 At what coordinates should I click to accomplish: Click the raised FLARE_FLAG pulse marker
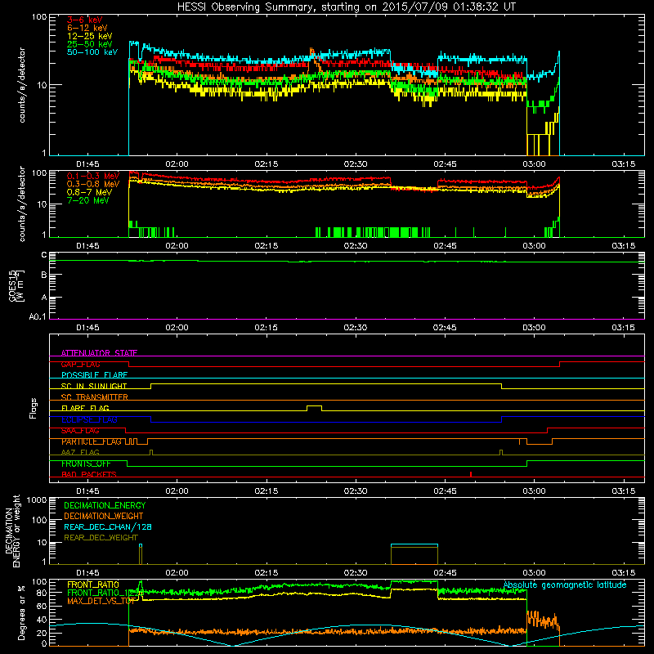[314, 408]
